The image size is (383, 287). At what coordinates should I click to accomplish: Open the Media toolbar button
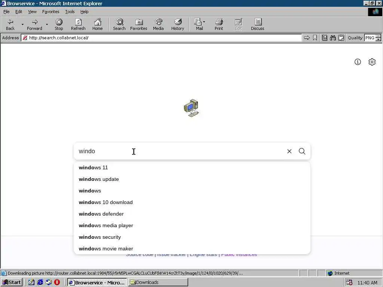158,24
